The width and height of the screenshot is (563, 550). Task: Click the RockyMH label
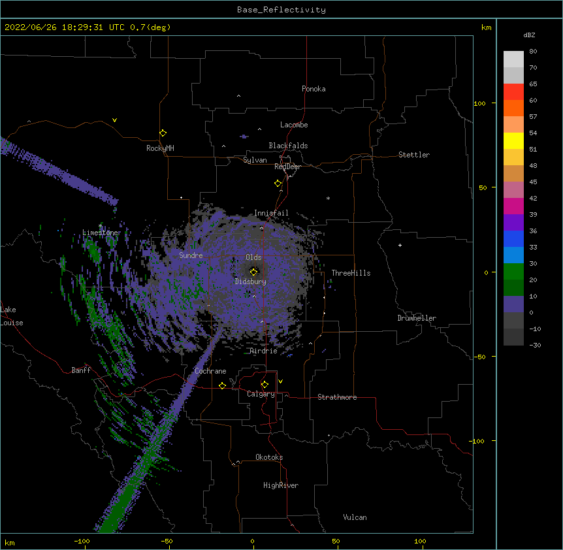pos(160,149)
